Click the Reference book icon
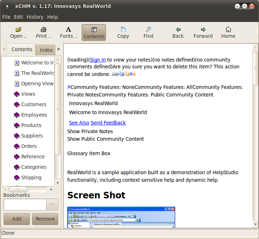259x239 pixels. coord(17,157)
